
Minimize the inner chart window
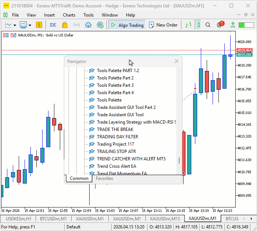(x=239, y=15)
